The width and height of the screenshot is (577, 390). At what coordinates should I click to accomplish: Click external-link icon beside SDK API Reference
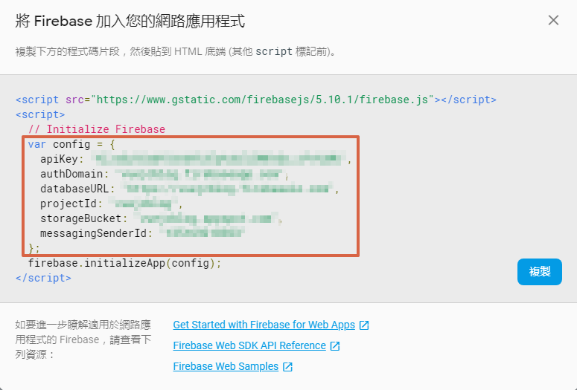335,346
